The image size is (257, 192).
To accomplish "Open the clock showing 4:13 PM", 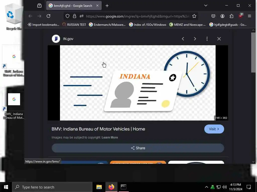I will coord(235,187).
